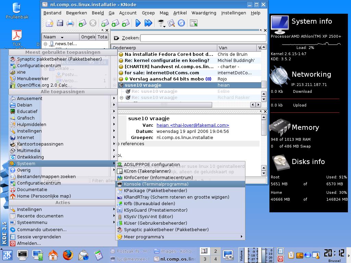This screenshot has width=351, height=263.
Task: Expand the Debian submenu
Action: tap(63, 105)
